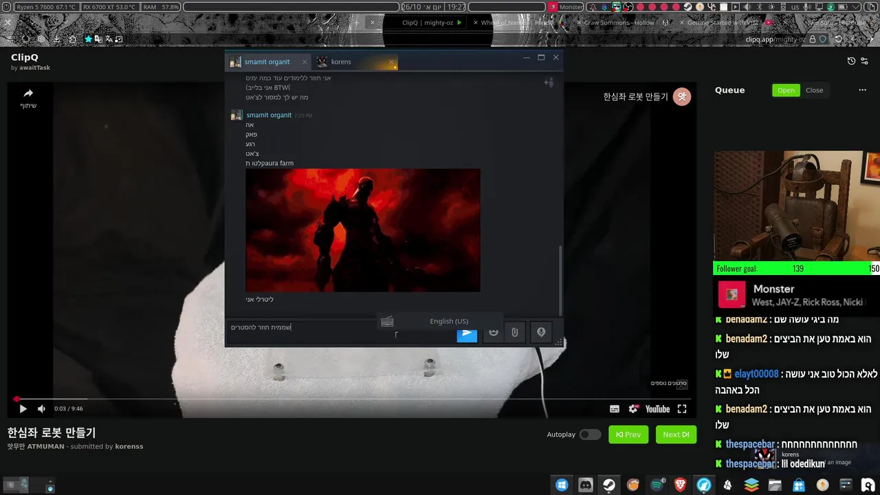Switch to the smamit organit chat tab
This screenshot has height=495, width=880.
coord(267,62)
